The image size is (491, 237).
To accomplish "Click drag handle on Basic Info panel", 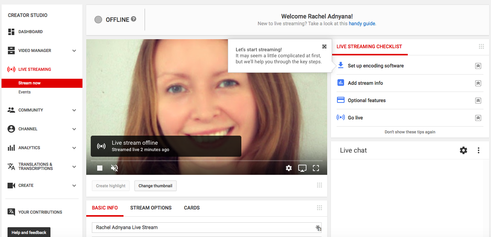I will (x=319, y=208).
